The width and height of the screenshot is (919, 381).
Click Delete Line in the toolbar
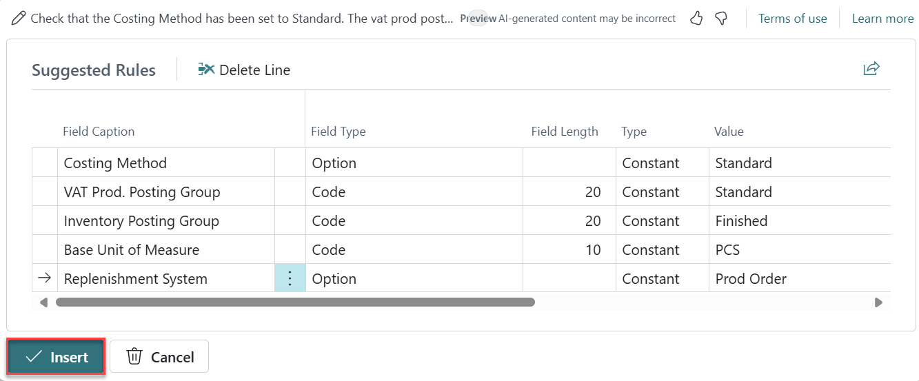(244, 70)
